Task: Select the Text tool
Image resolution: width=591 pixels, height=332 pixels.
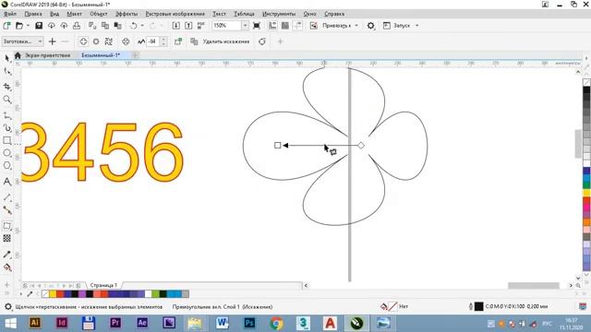Action: [6, 182]
